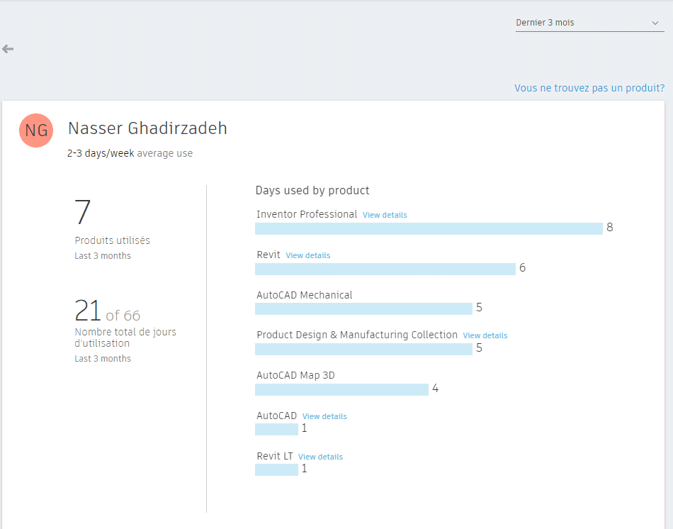This screenshot has height=529, width=673.
Task: Open 'Vous ne trouvez pas un produit?' link
Action: pyautogui.click(x=589, y=88)
